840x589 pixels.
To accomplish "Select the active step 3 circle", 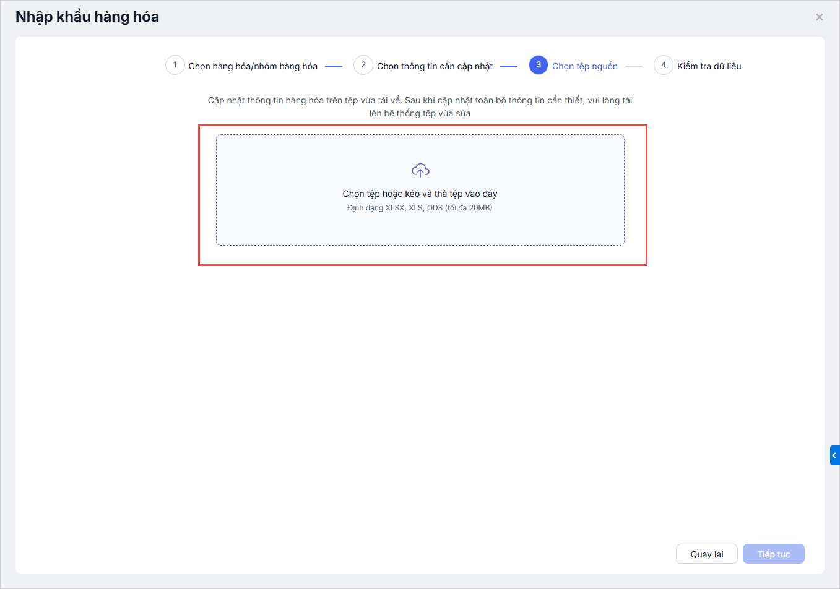I will click(539, 65).
